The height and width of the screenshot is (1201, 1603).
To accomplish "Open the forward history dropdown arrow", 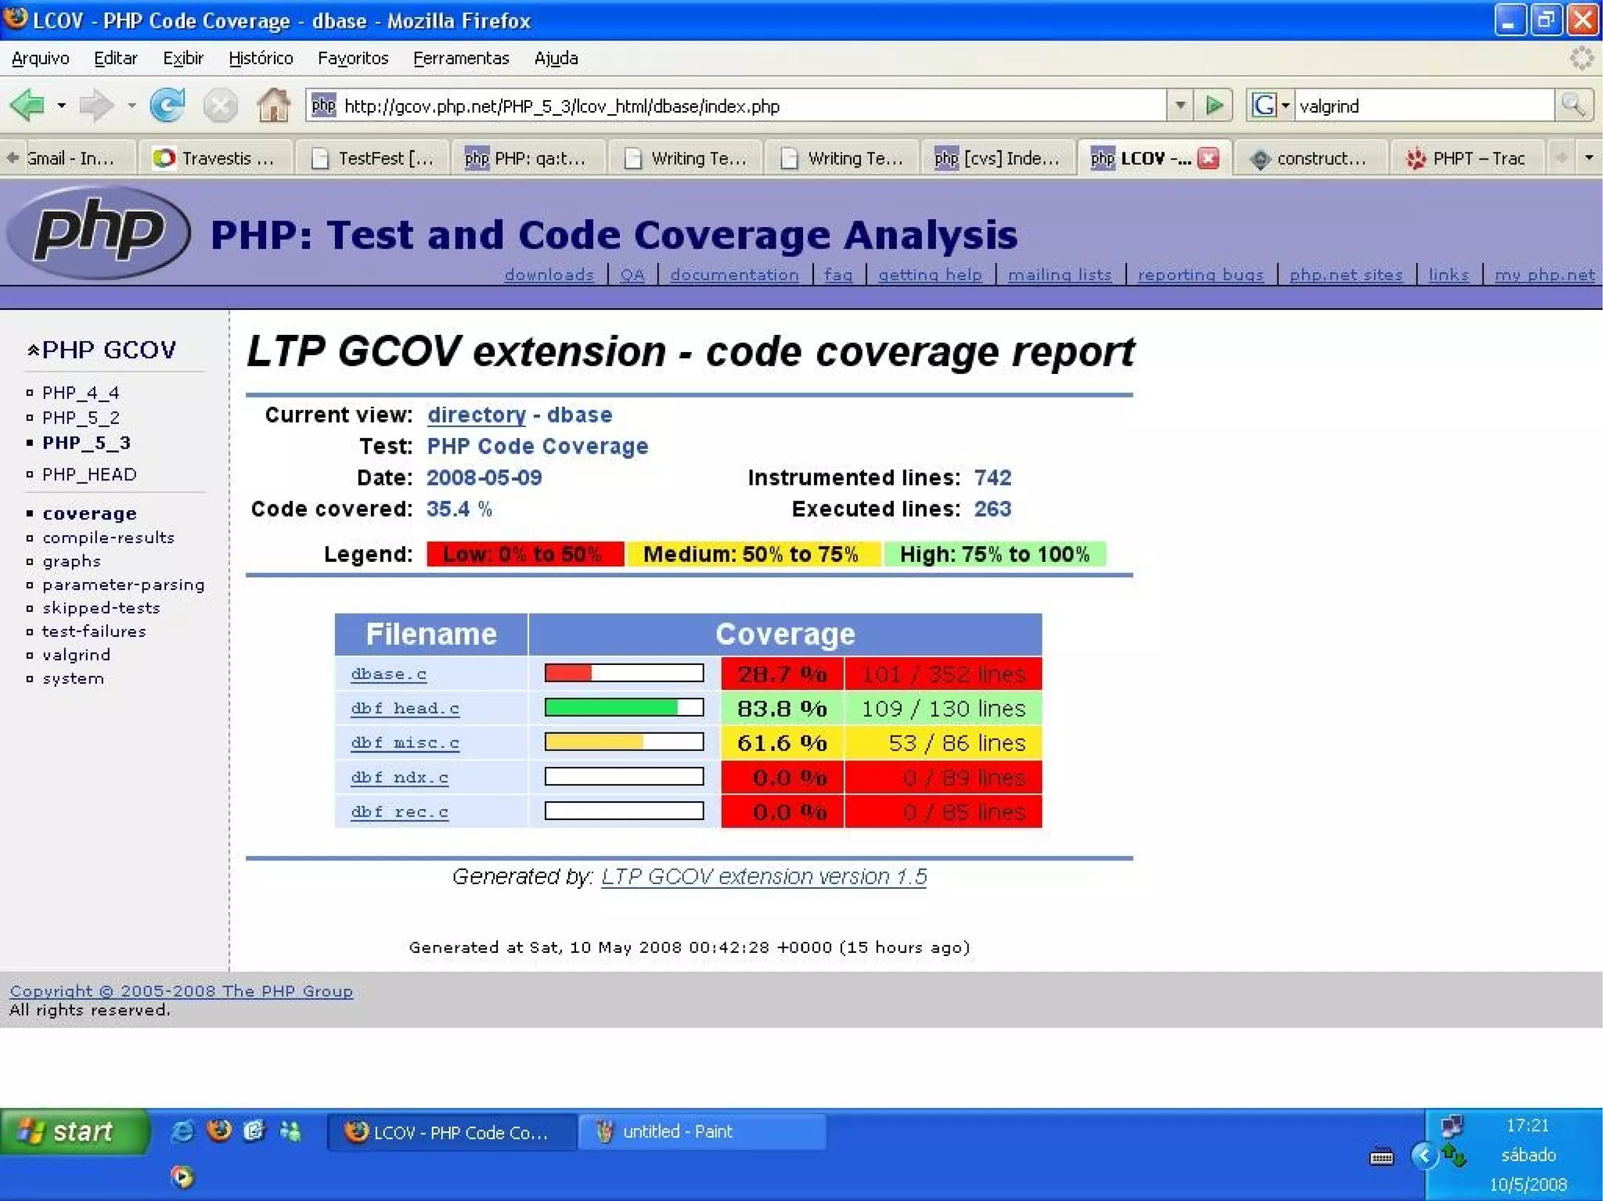I will (x=131, y=105).
